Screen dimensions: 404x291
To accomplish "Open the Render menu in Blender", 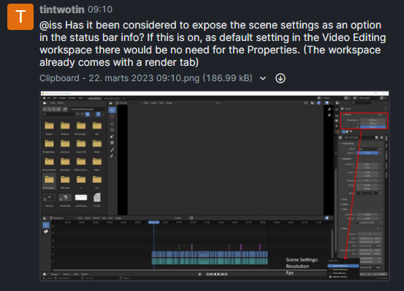I will (63, 98).
